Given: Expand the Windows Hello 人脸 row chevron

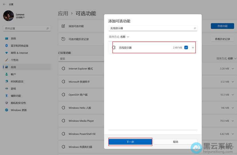Looking at the screenshot, I should tap(233, 108).
